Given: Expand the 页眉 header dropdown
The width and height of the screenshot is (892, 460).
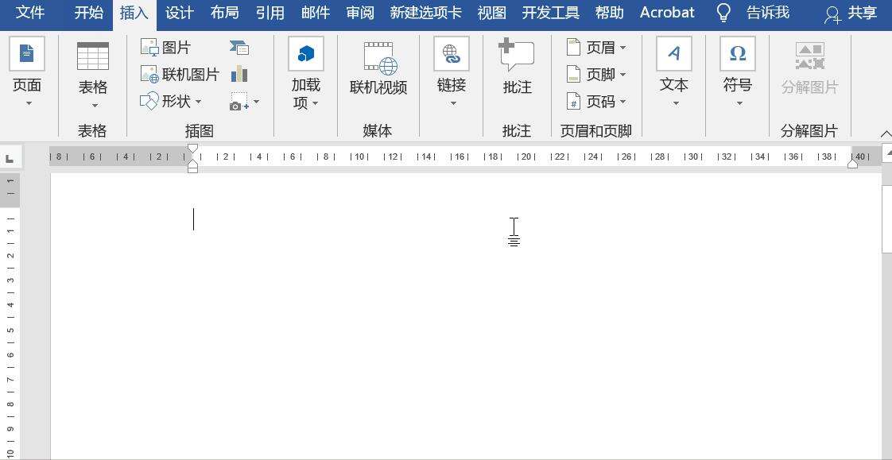Looking at the screenshot, I should tap(622, 48).
